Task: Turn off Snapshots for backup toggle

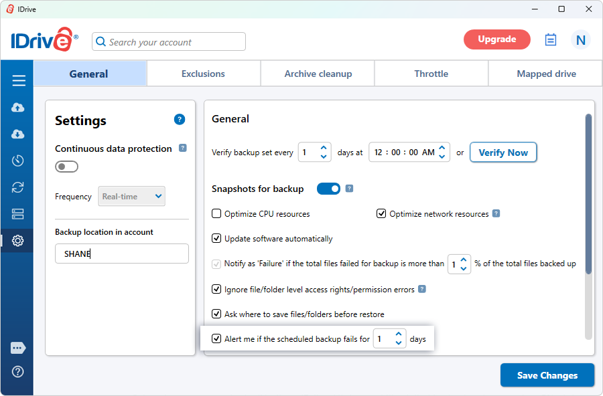Action: click(328, 189)
